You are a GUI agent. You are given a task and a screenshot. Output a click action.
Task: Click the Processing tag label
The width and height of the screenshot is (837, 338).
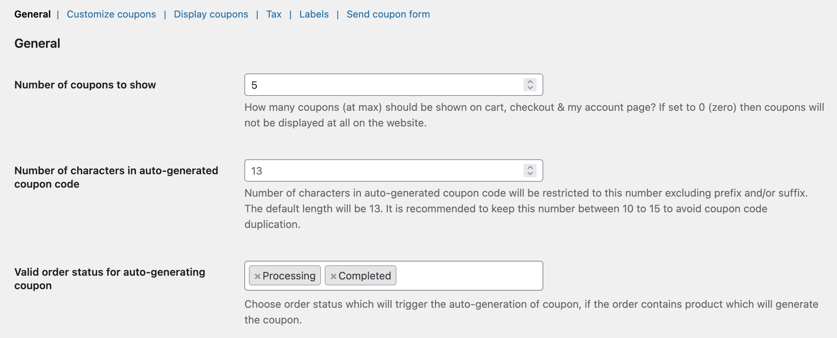point(289,276)
